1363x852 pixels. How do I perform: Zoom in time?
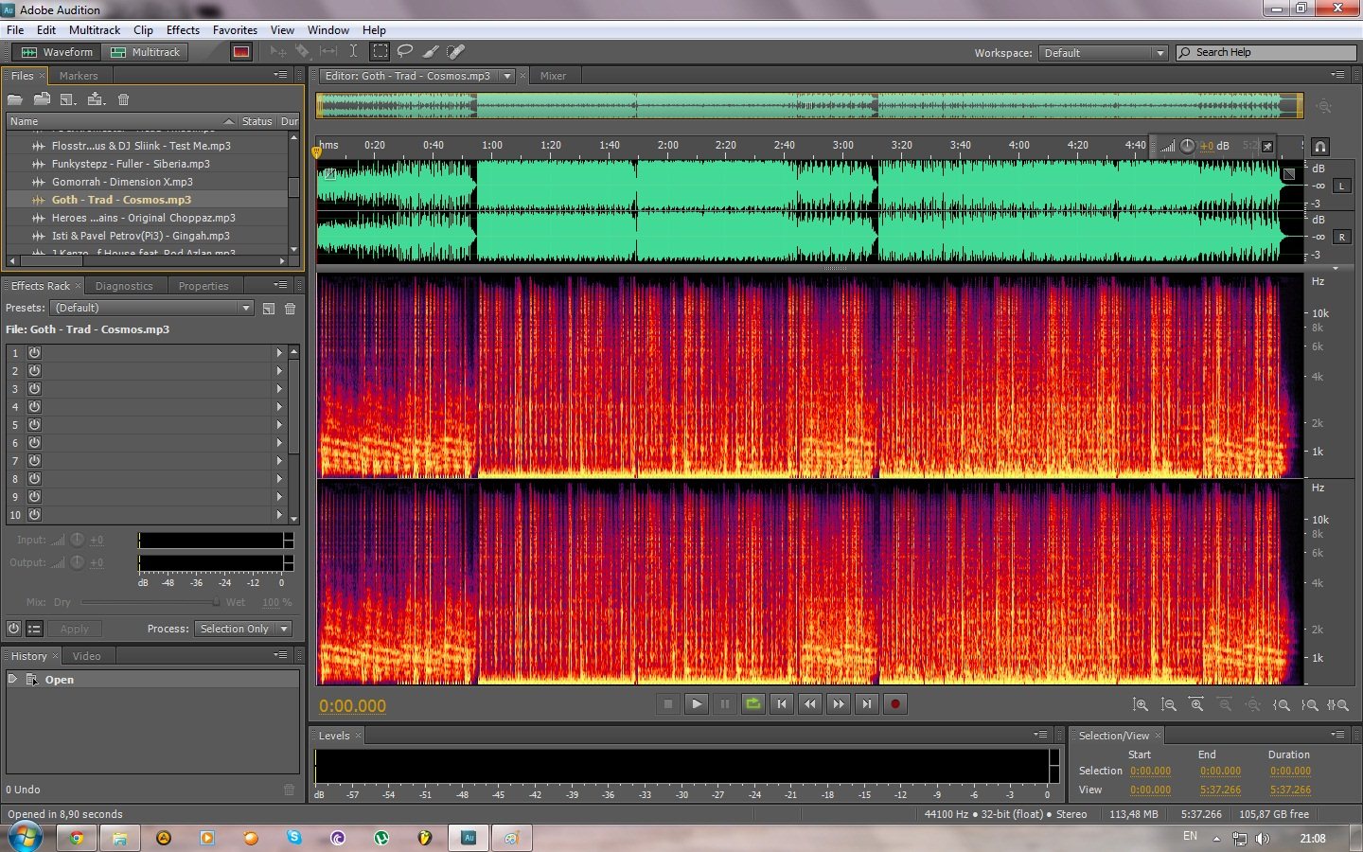[1196, 705]
